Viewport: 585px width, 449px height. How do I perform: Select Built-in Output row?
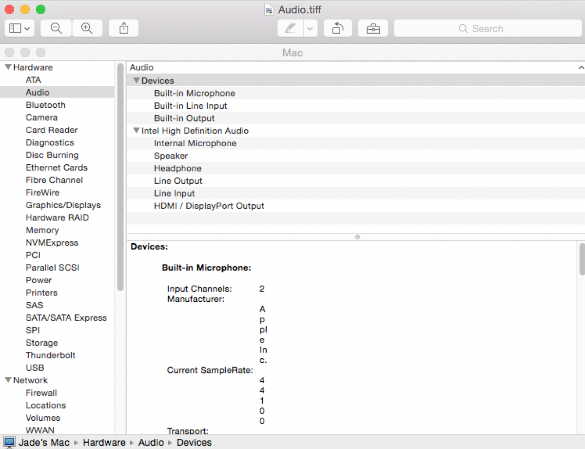coord(355,118)
